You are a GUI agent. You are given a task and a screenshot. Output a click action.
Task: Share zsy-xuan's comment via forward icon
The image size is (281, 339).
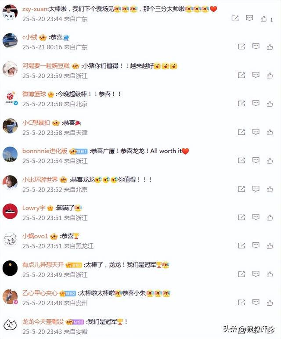pos(235,18)
